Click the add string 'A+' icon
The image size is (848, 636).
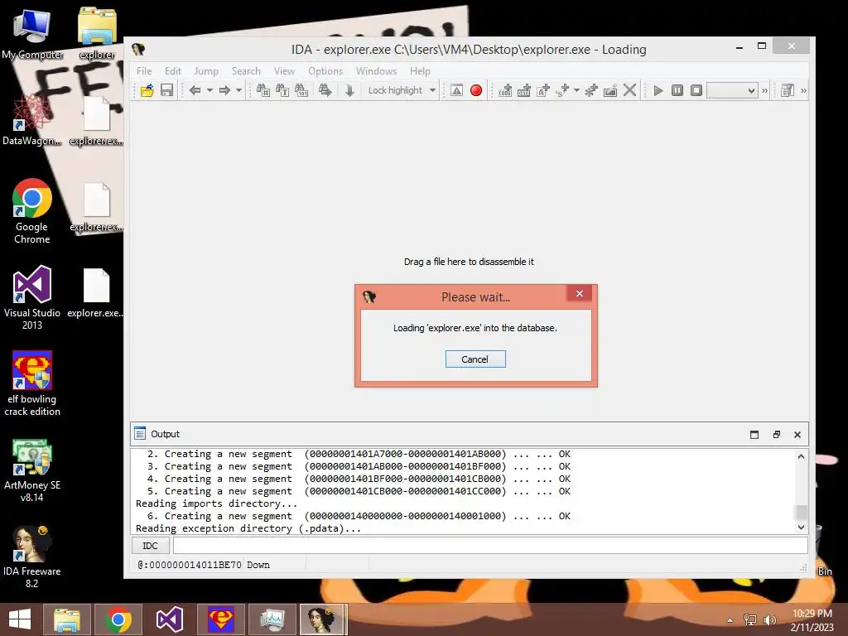[x=543, y=90]
